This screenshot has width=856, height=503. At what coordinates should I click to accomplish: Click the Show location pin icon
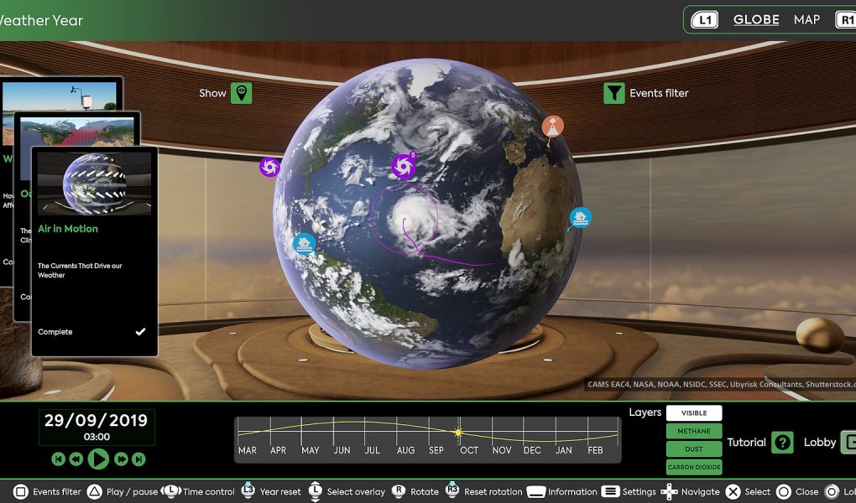(242, 93)
